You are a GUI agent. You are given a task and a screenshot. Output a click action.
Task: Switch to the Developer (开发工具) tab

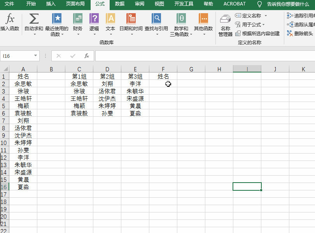(184, 4)
